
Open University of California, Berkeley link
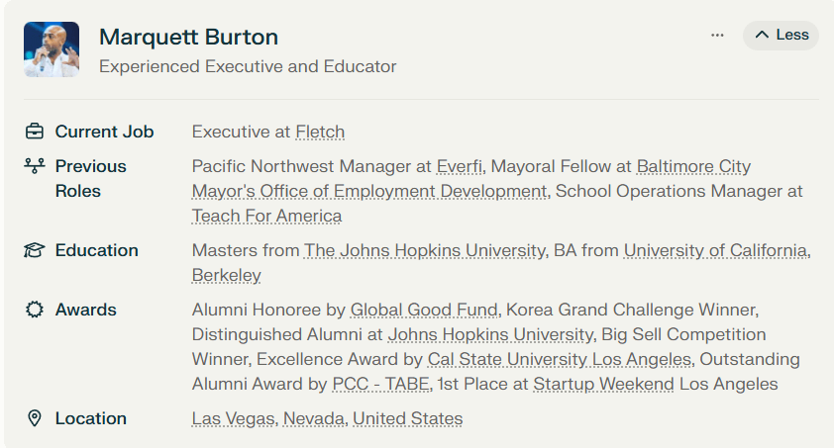715,250
